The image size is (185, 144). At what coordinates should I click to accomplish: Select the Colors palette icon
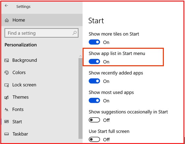(7, 72)
